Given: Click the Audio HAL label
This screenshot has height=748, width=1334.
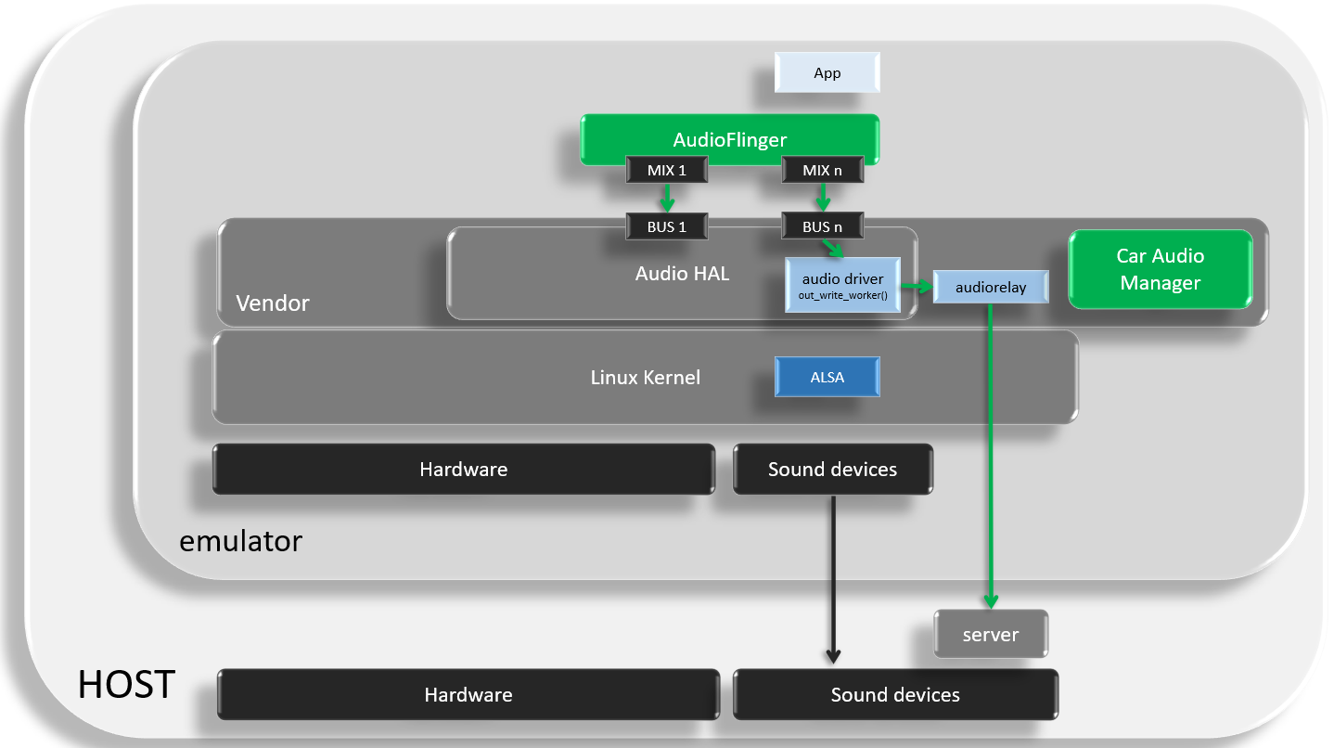Looking at the screenshot, I should coord(682,273).
